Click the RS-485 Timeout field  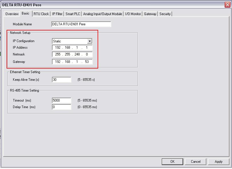point(61,100)
